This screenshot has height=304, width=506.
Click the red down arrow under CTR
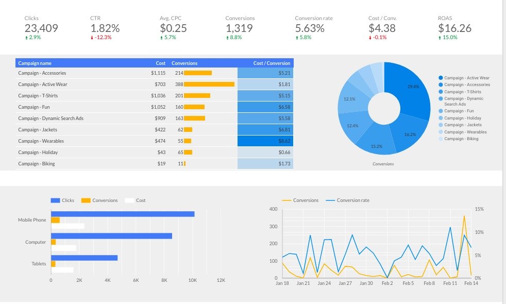(x=92, y=38)
